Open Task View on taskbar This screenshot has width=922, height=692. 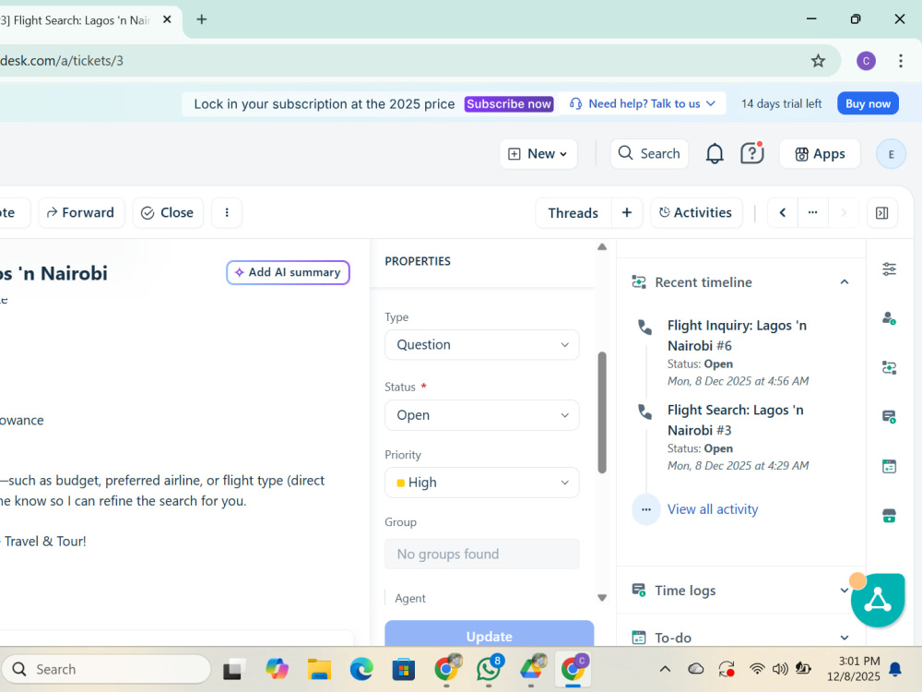[233, 669]
